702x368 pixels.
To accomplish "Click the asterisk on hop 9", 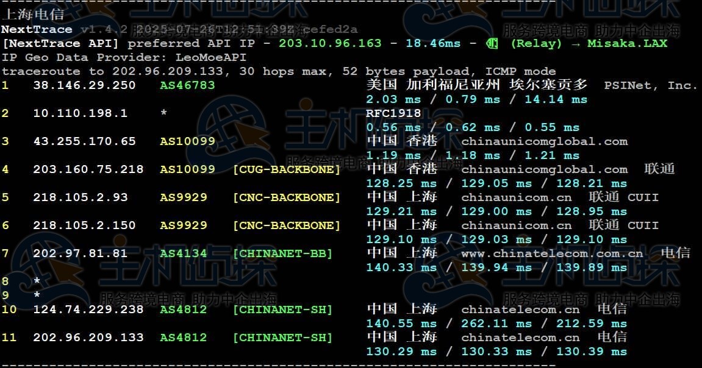I will (x=37, y=295).
